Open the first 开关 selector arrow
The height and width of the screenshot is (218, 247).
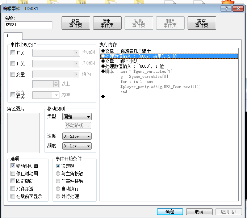(x=76, y=53)
